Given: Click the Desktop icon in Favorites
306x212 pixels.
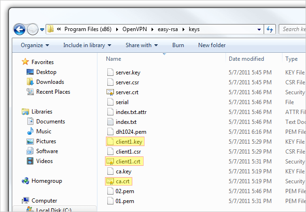Looking at the screenshot, I should (30, 72).
